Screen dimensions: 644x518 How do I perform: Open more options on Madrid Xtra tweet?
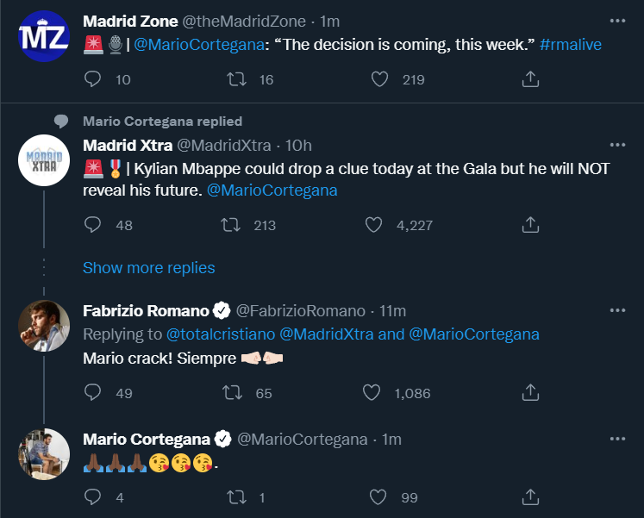[x=617, y=145]
